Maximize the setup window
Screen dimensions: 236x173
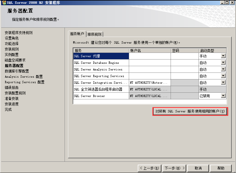(x=227, y=3)
